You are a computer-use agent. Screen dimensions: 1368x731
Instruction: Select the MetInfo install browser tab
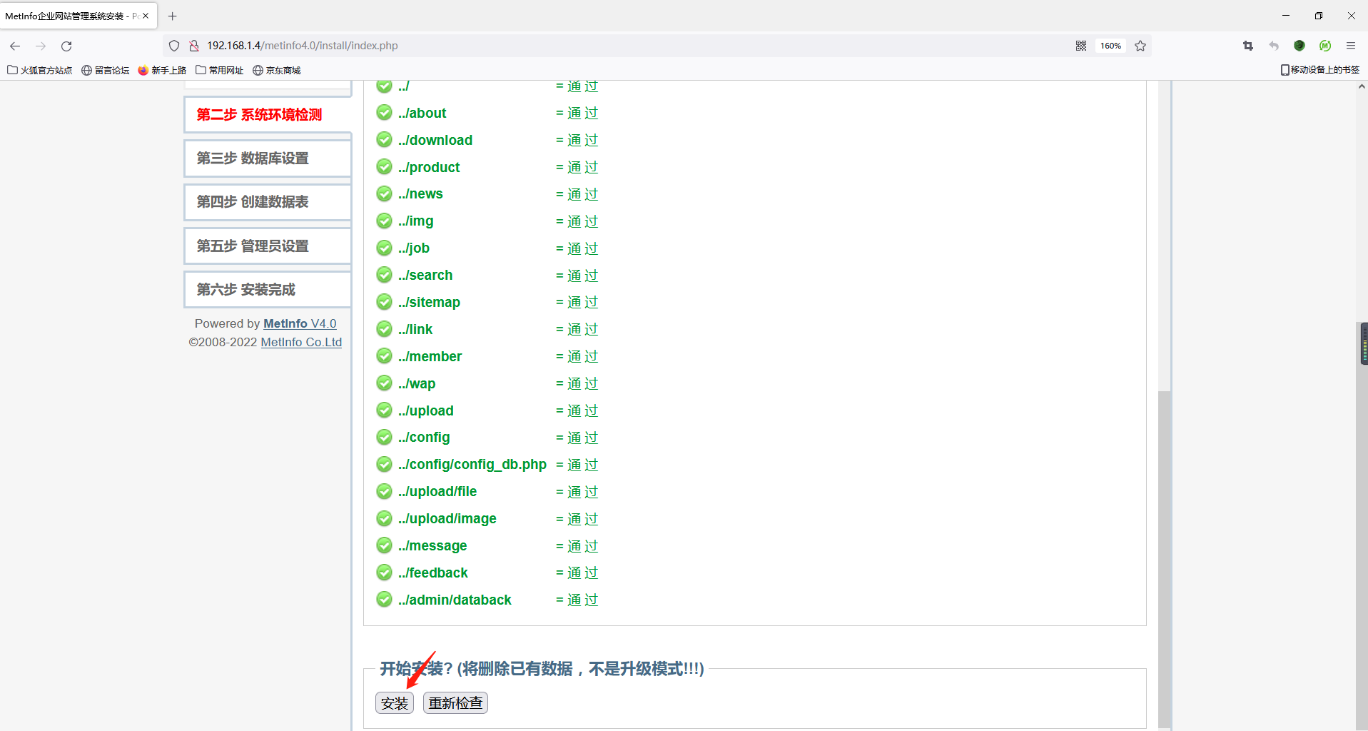(x=78, y=16)
